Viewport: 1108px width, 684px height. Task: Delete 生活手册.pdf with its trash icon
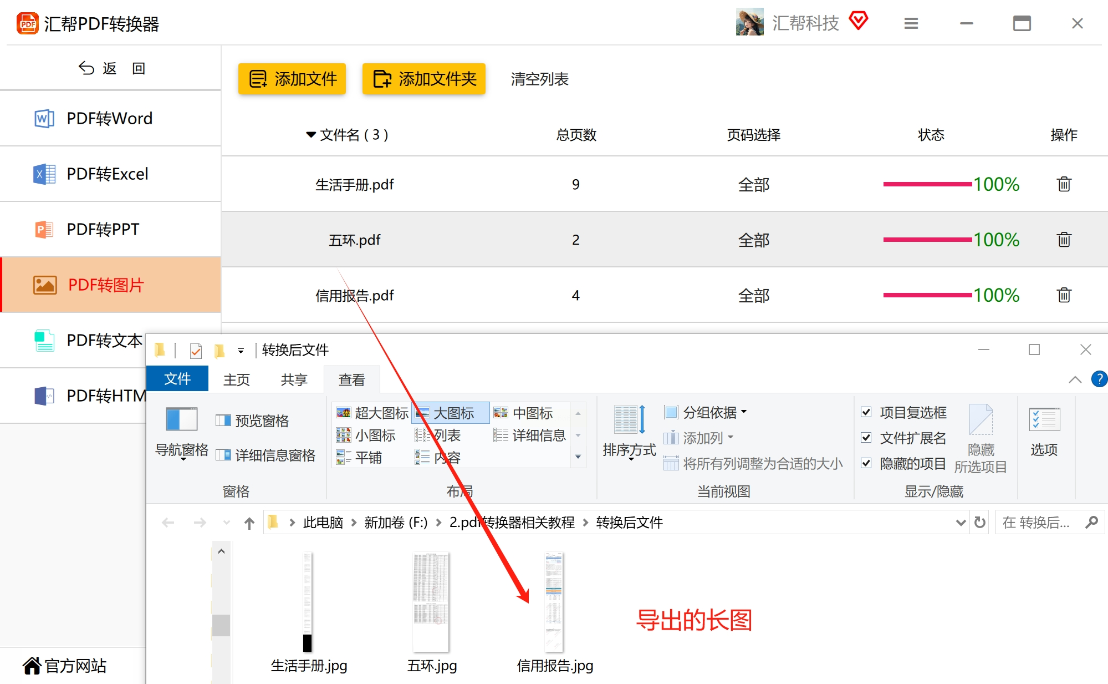pos(1064,184)
